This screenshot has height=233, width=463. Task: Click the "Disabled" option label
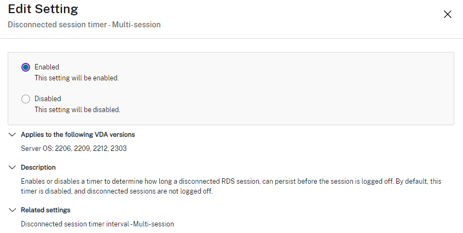point(48,99)
